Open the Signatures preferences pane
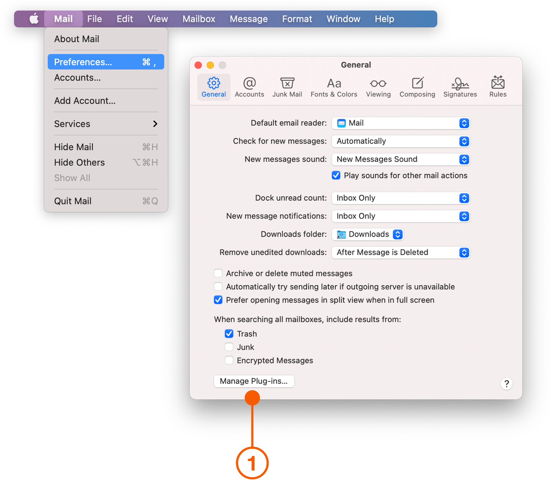Viewport: 551px width, 480px height. 460,87
